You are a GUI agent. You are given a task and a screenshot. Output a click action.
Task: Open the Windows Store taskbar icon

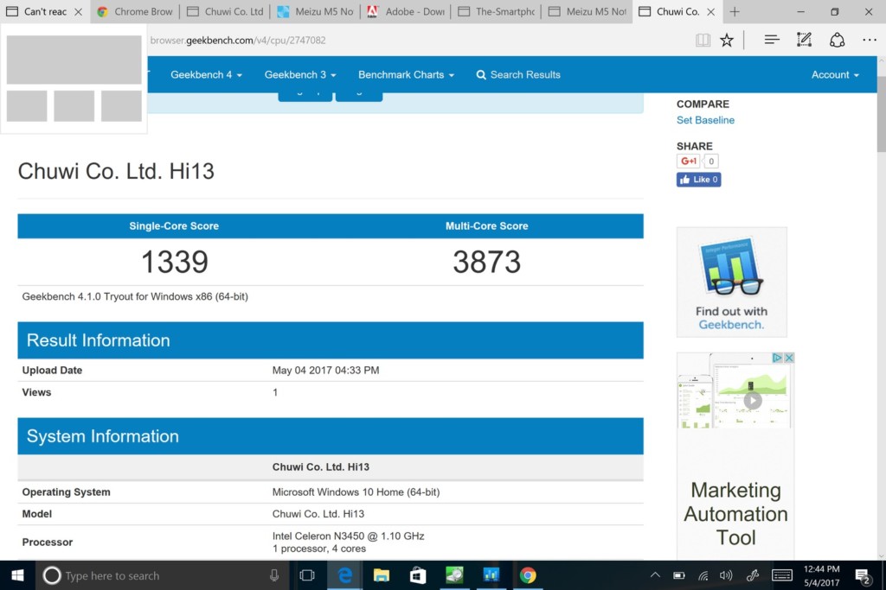pyautogui.click(x=418, y=575)
